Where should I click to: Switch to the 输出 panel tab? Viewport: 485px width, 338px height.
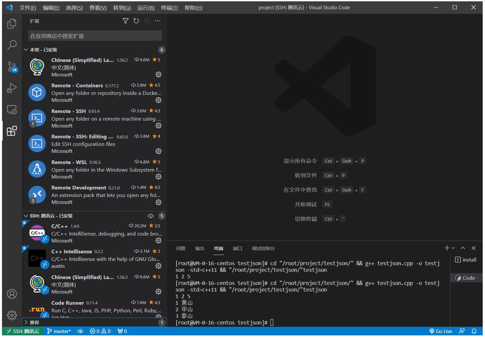200,248
